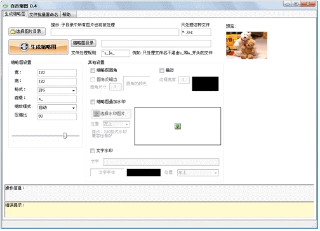This screenshot has width=320, height=231.
Task: Click the black text color swatch
Action: pyautogui.click(x=143, y=173)
